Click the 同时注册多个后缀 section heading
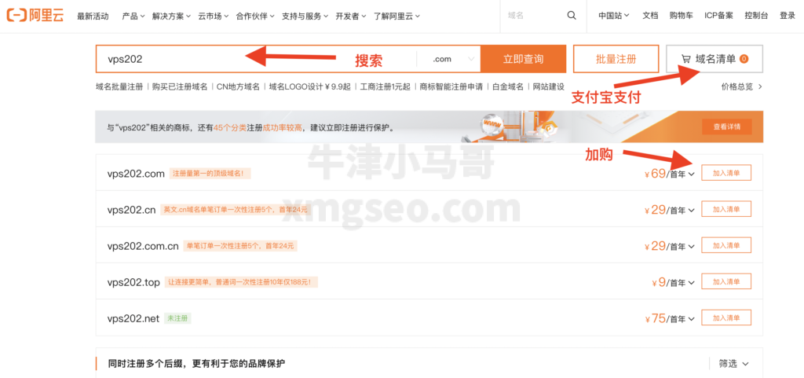Screen dimensions: 804x378 pyautogui.click(x=197, y=364)
